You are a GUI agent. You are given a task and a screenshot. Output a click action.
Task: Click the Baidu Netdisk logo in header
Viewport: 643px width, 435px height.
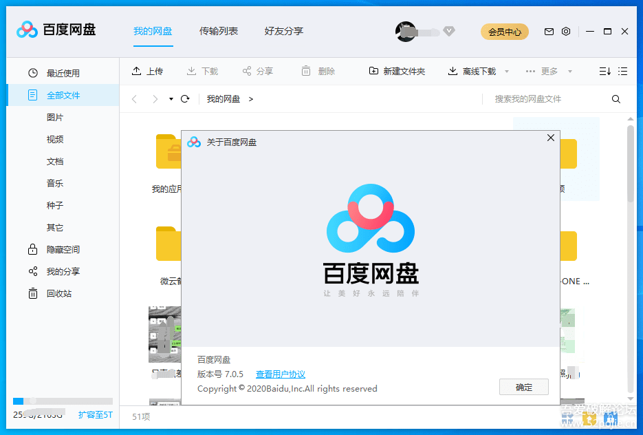tap(56, 30)
